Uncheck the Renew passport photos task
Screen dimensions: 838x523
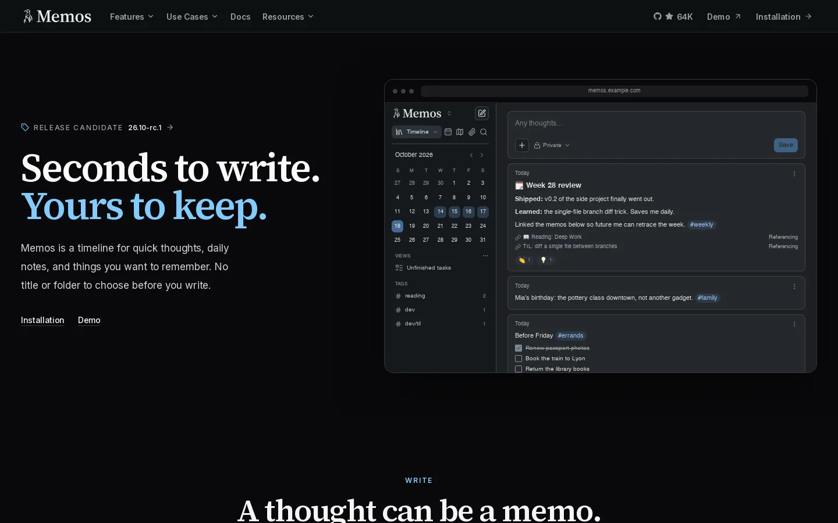pyautogui.click(x=519, y=348)
